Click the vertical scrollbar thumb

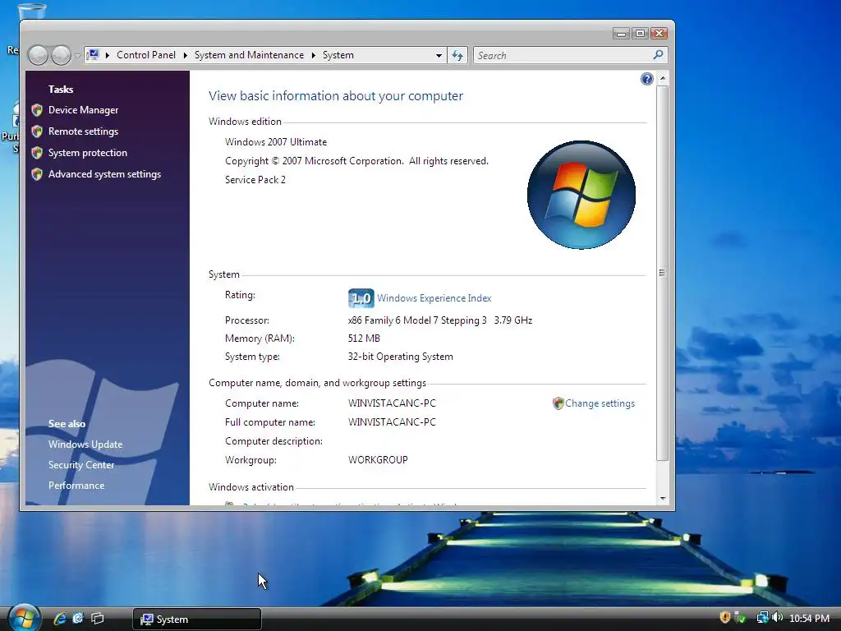663,273
